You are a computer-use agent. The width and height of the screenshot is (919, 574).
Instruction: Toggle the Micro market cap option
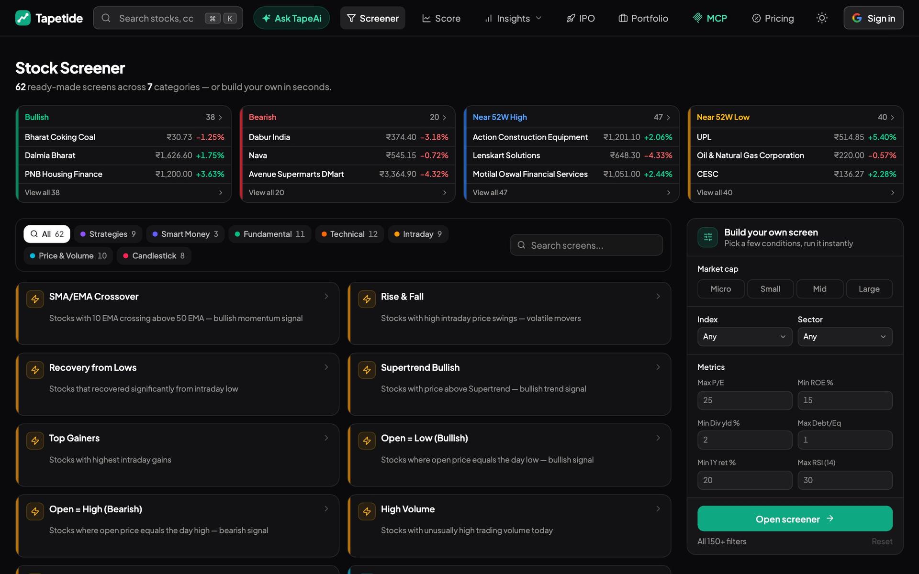721,289
